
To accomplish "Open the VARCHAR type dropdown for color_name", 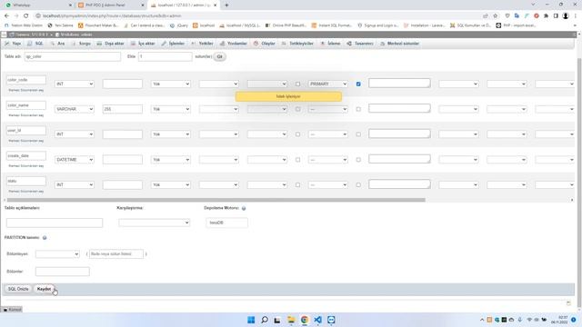I will point(75,109).
